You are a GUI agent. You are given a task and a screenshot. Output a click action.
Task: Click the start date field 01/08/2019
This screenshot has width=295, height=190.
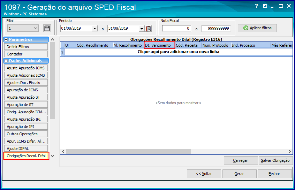click(76, 29)
